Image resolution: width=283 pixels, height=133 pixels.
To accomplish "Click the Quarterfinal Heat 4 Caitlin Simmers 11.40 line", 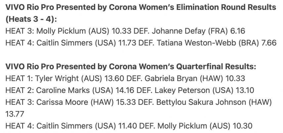I will (129, 126).
